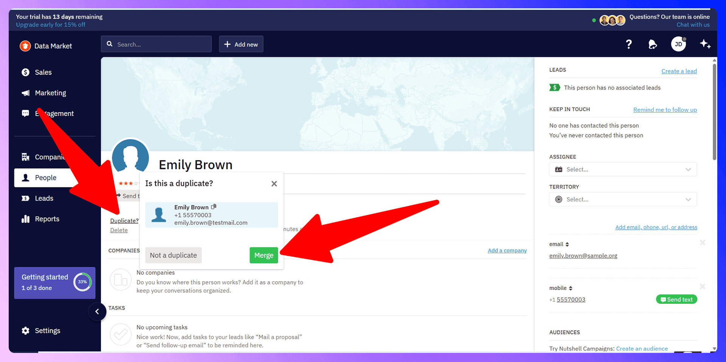Click the Not a duplicate button
Image resolution: width=726 pixels, height=362 pixels.
tap(173, 255)
